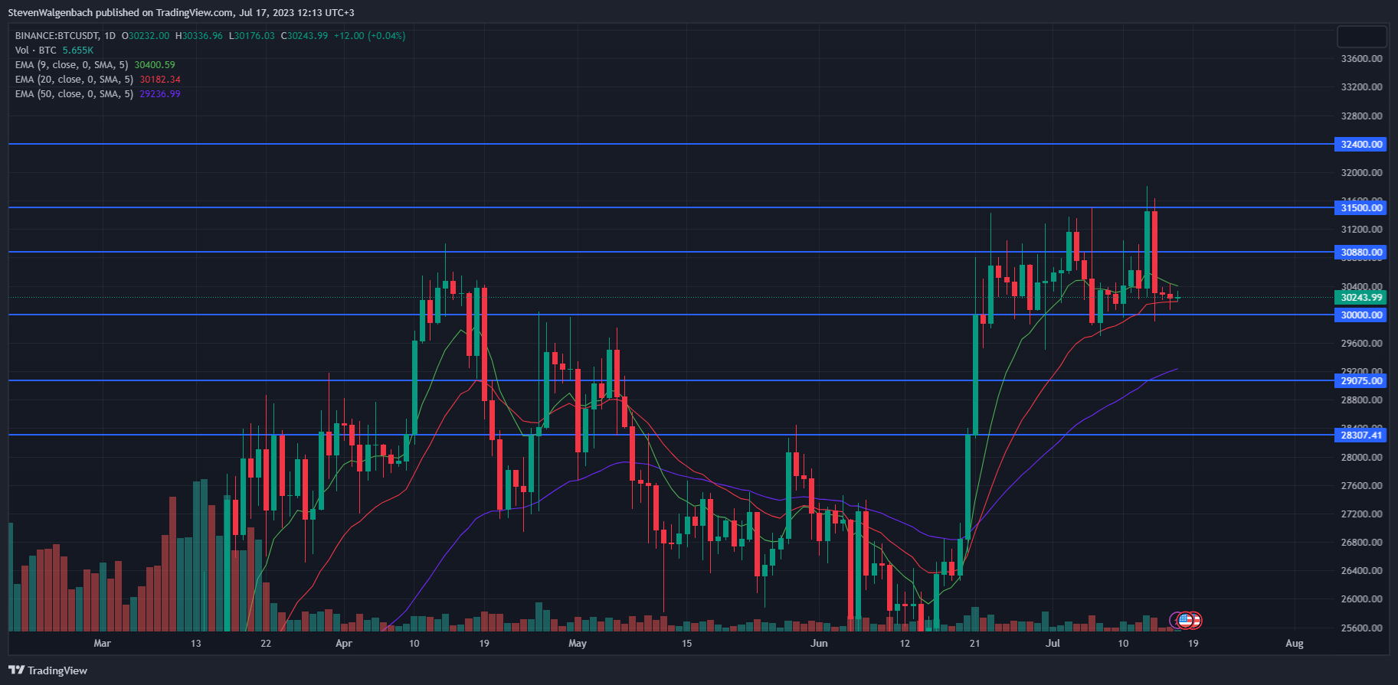Click the 32000.00 price axis tick
Screen dimensions: 1398x685
[x=1362, y=173]
